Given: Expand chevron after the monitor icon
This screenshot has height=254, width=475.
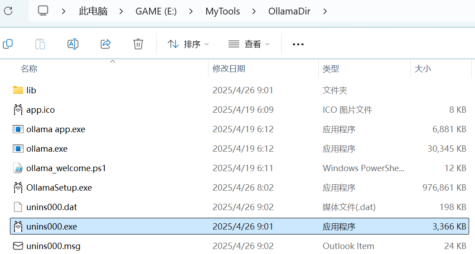Looking at the screenshot, I should click(63, 11).
